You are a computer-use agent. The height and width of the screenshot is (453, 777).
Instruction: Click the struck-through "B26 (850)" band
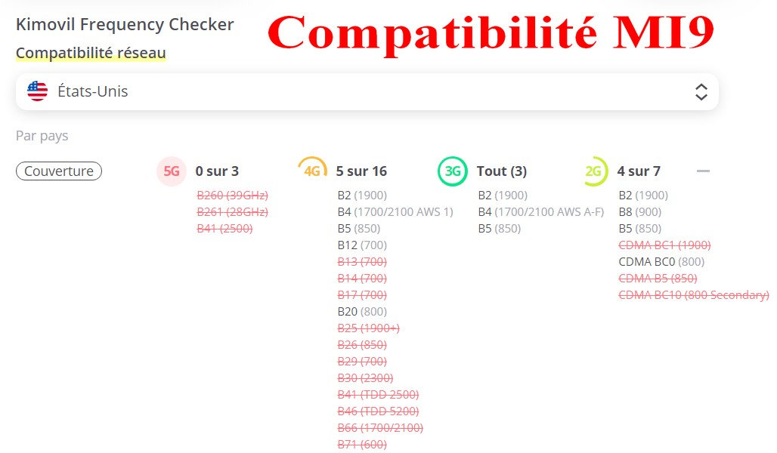click(x=362, y=344)
